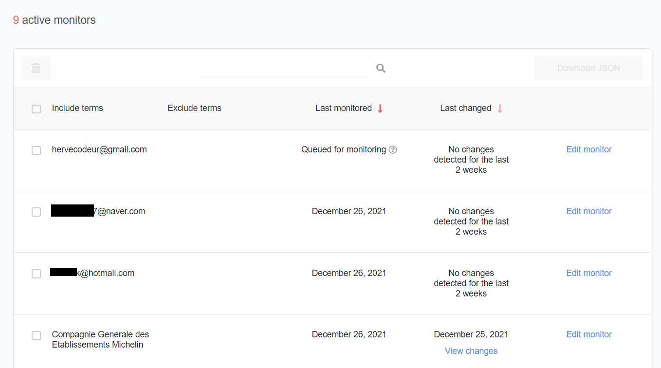
Task: Click the Queued for monitoring help icon
Action: pos(393,150)
